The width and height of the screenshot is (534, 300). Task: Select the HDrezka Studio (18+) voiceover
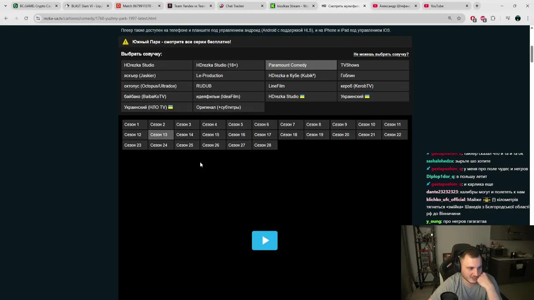(229, 65)
